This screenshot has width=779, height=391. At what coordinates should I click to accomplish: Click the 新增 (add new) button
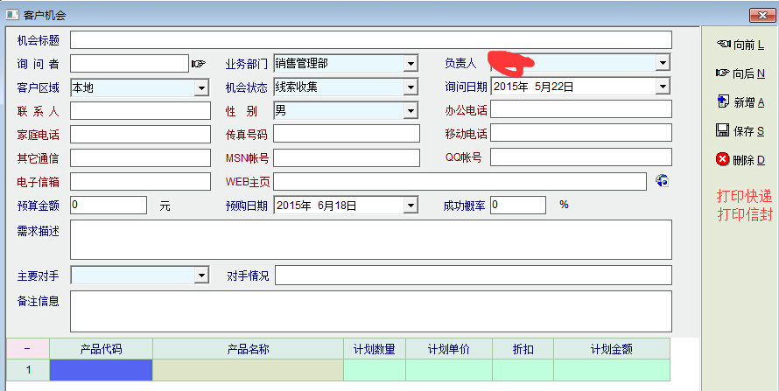(x=740, y=102)
